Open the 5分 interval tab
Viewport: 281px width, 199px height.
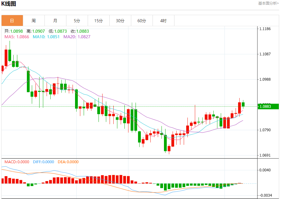(77, 21)
